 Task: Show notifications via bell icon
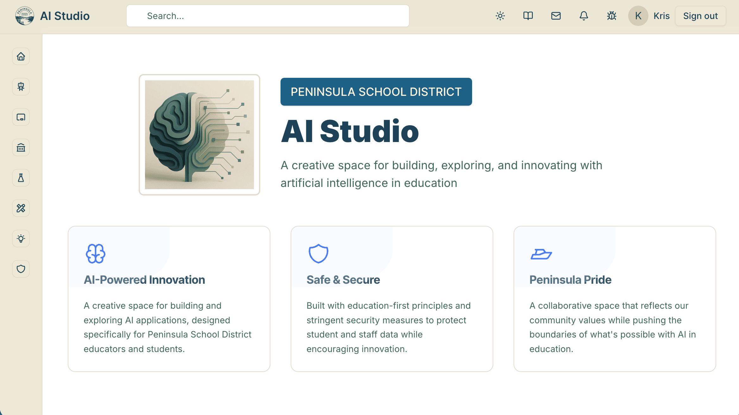[x=584, y=16]
